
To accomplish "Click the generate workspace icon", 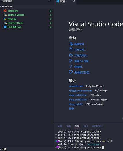I will (x=71, y=72).
